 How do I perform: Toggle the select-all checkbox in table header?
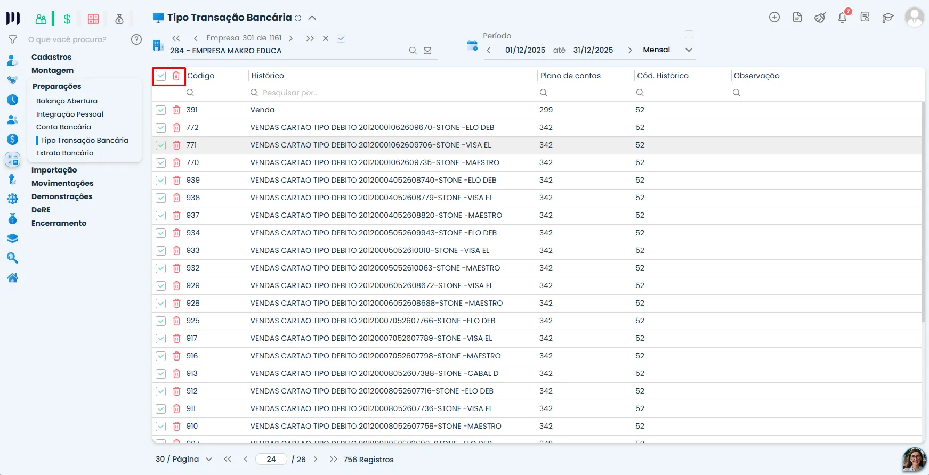[x=161, y=76]
